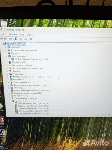Click the Клавиатуры keyboard icon
Viewport: 112px width, 150px height.
(11, 74)
